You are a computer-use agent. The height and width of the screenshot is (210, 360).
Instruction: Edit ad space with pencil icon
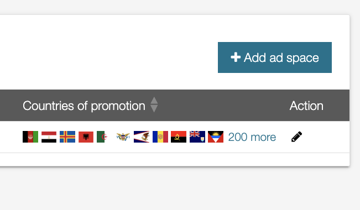click(296, 137)
